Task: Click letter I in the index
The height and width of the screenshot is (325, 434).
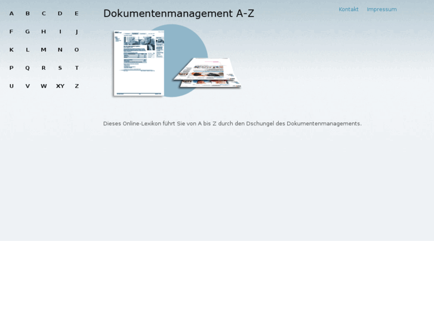Action: 60,32
